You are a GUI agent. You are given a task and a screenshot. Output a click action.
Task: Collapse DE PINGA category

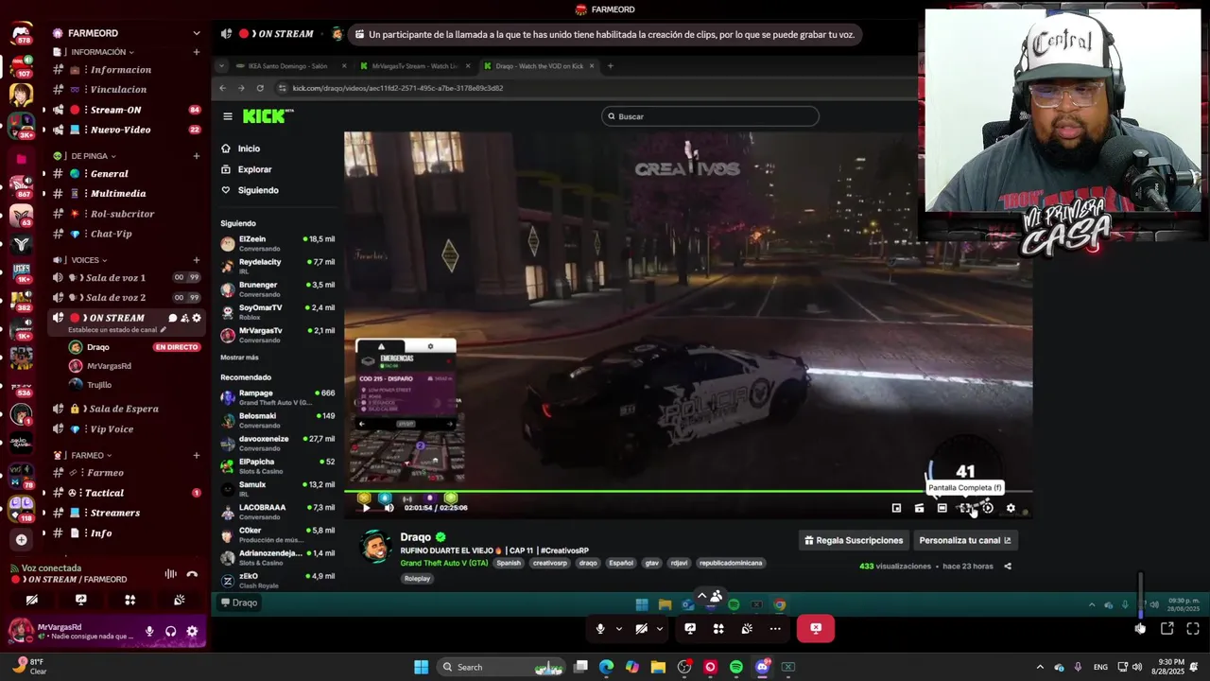(x=94, y=156)
